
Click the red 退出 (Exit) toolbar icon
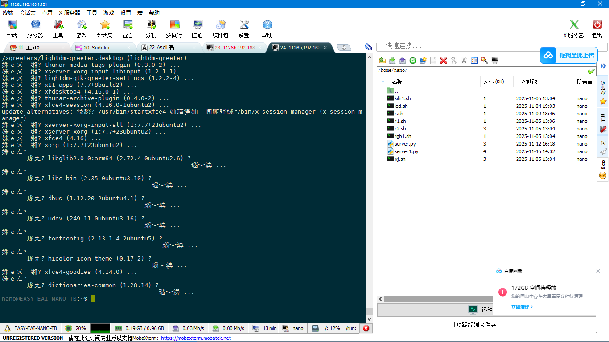click(x=597, y=29)
